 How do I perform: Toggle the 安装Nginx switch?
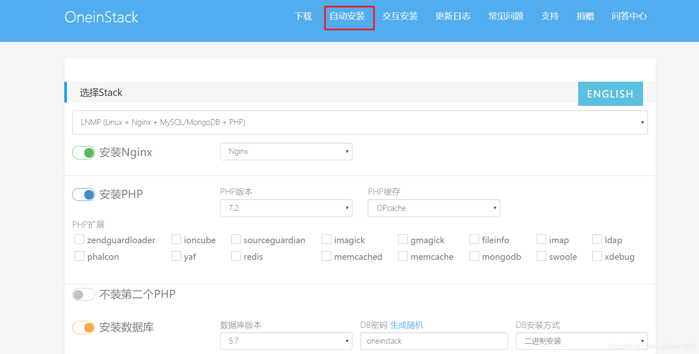[83, 153]
